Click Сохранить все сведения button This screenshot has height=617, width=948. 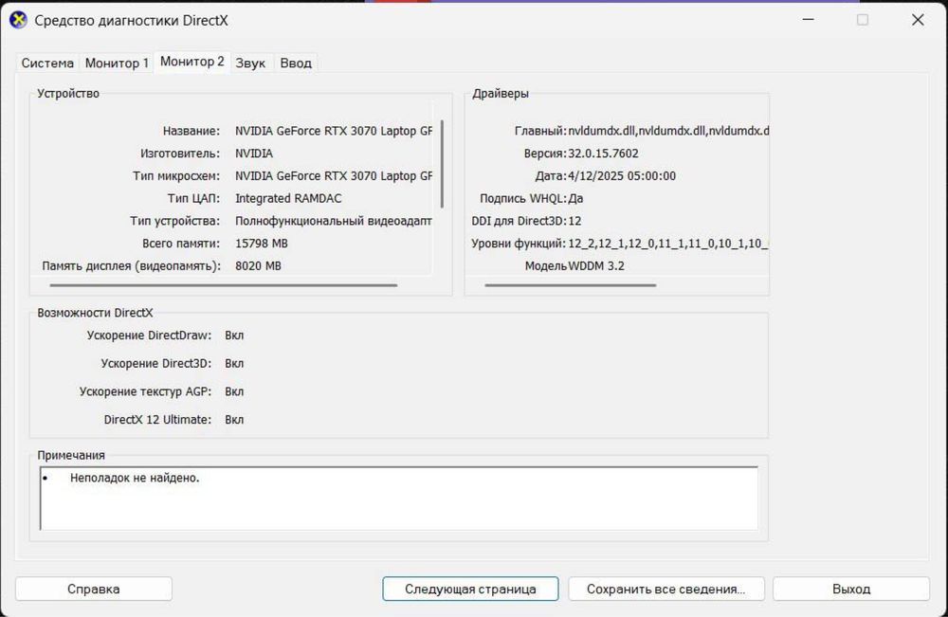pyautogui.click(x=666, y=589)
